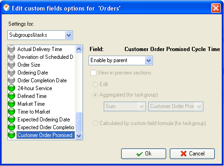Select Defined Time in field list

32,96
